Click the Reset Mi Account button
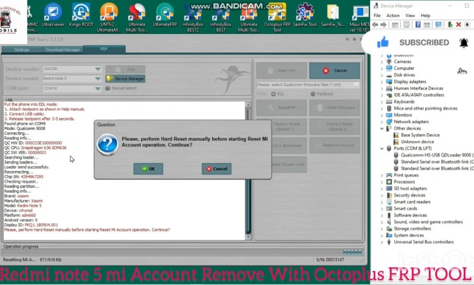This screenshot has height=285, width=474. click(x=334, y=146)
